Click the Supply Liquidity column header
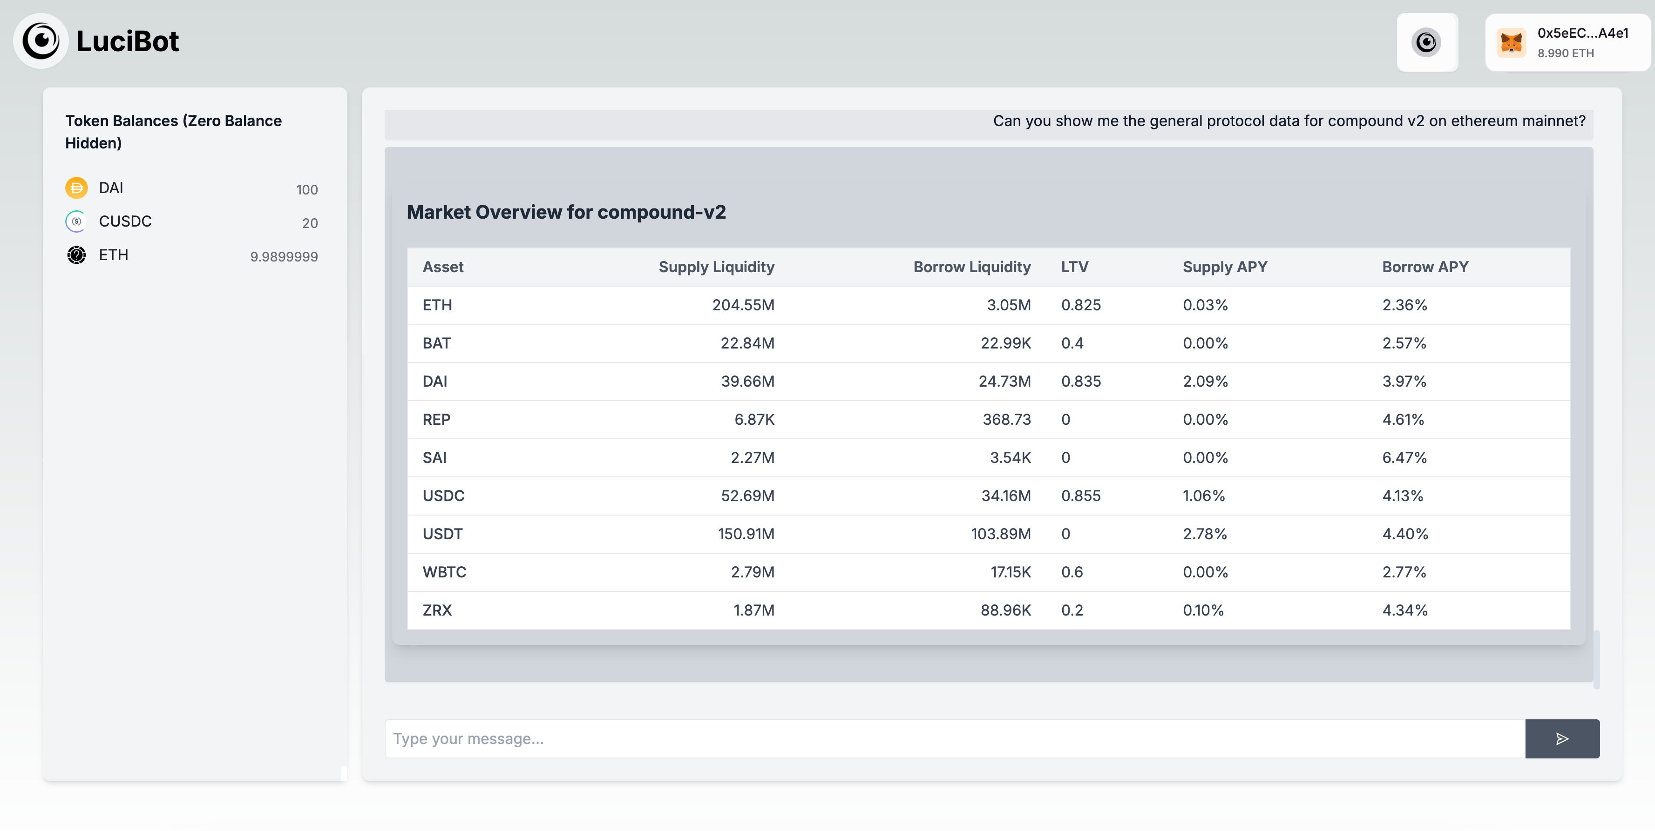The image size is (1655, 831). pos(716,267)
